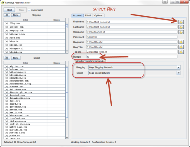Select All blogging sites
The width and height of the screenshot is (190, 147).
[x=7, y=15]
